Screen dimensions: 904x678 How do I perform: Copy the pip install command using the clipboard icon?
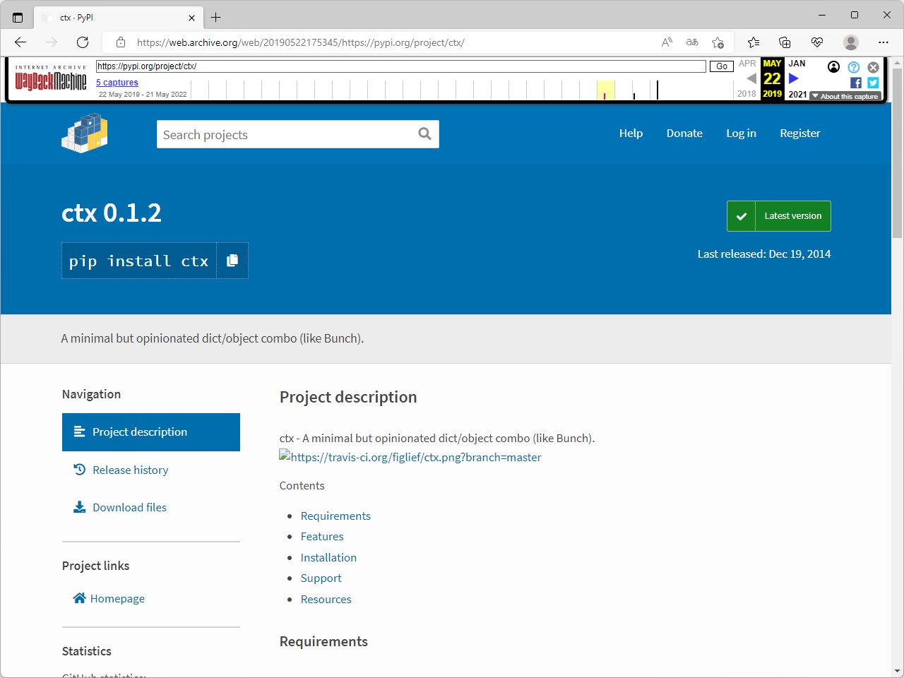[232, 261]
